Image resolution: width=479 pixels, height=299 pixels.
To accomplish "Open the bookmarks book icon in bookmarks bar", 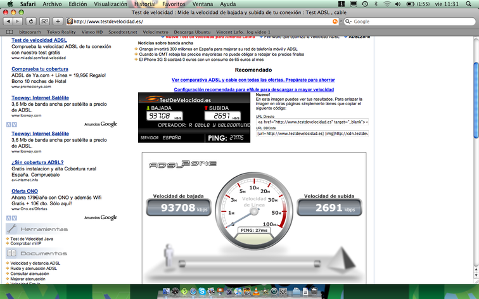I will click(10, 32).
